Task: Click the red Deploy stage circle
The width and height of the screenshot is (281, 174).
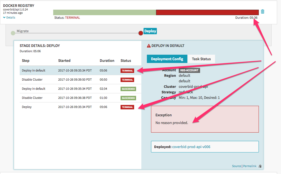Action: pyautogui.click(x=141, y=33)
